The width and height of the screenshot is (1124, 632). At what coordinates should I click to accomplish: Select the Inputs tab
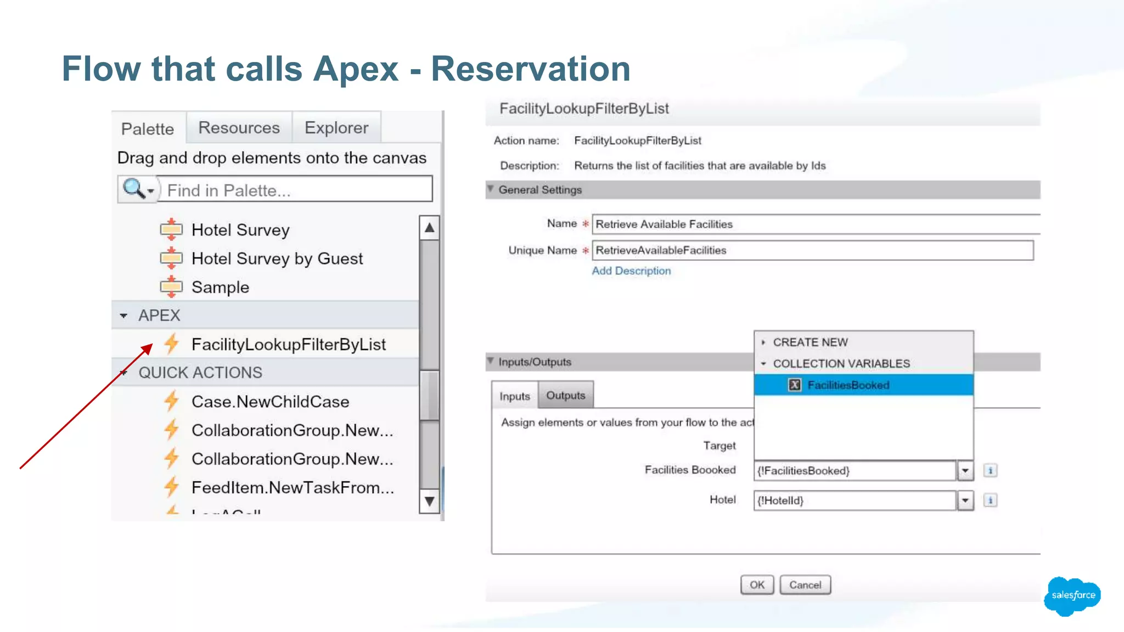point(515,396)
